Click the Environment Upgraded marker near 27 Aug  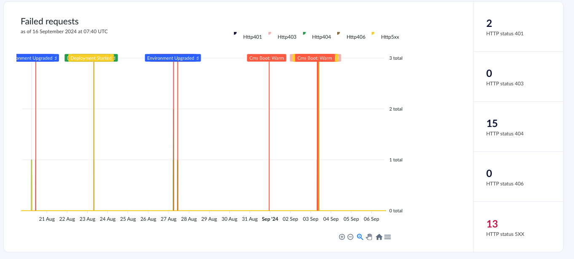tap(173, 58)
